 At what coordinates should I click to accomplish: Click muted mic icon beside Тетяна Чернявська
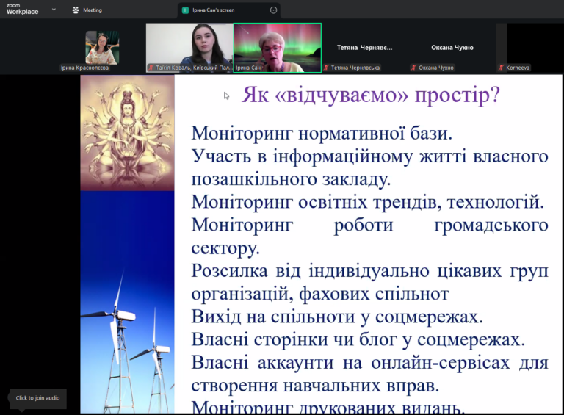point(327,68)
